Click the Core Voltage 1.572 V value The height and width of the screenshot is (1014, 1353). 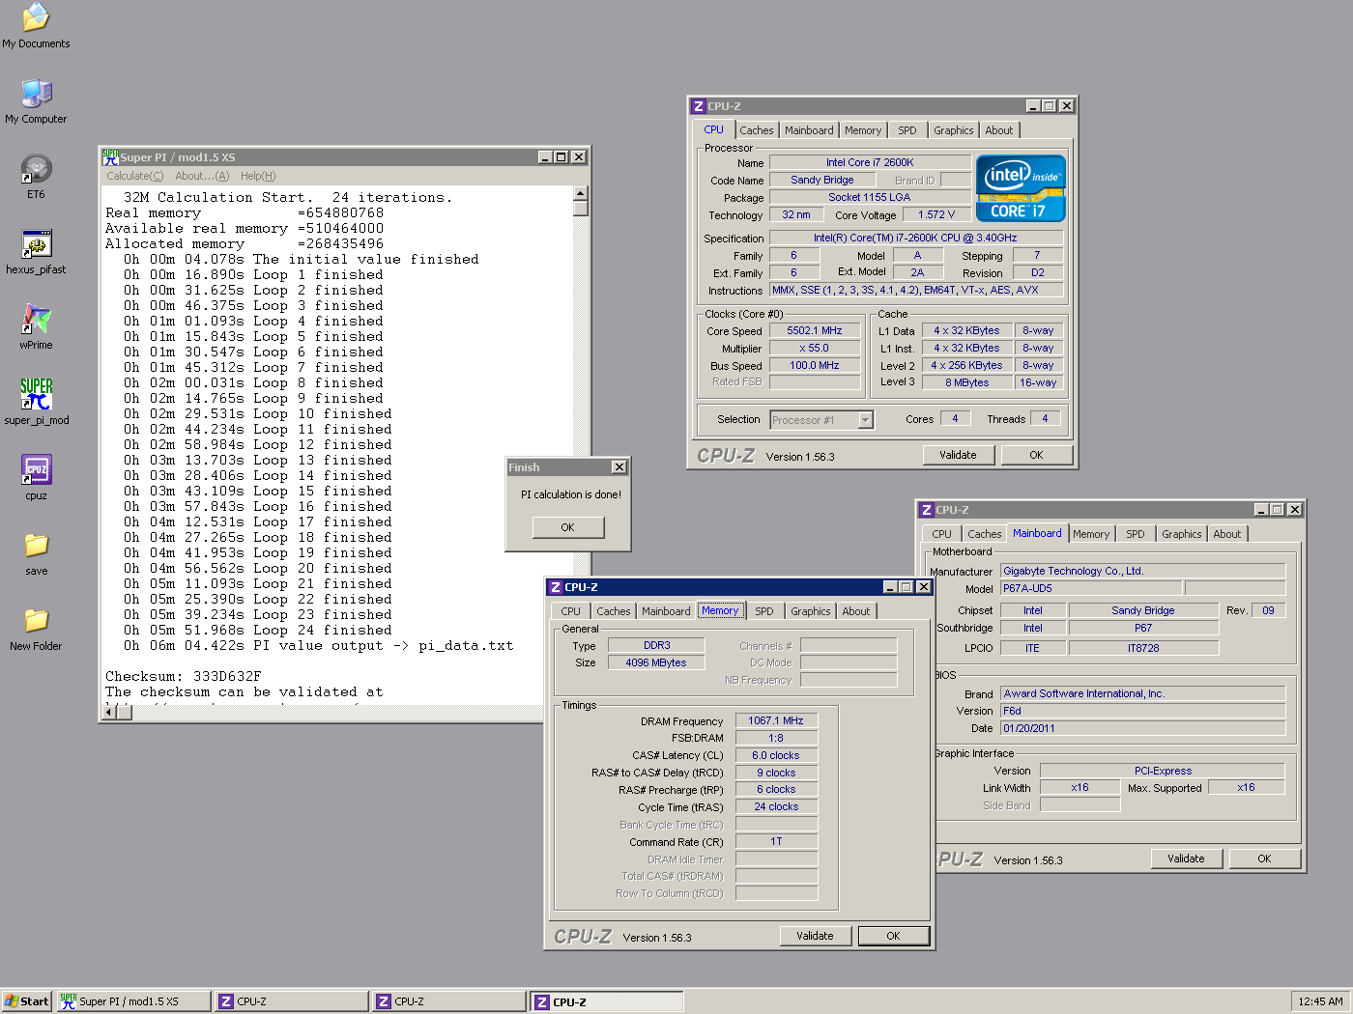(x=936, y=214)
